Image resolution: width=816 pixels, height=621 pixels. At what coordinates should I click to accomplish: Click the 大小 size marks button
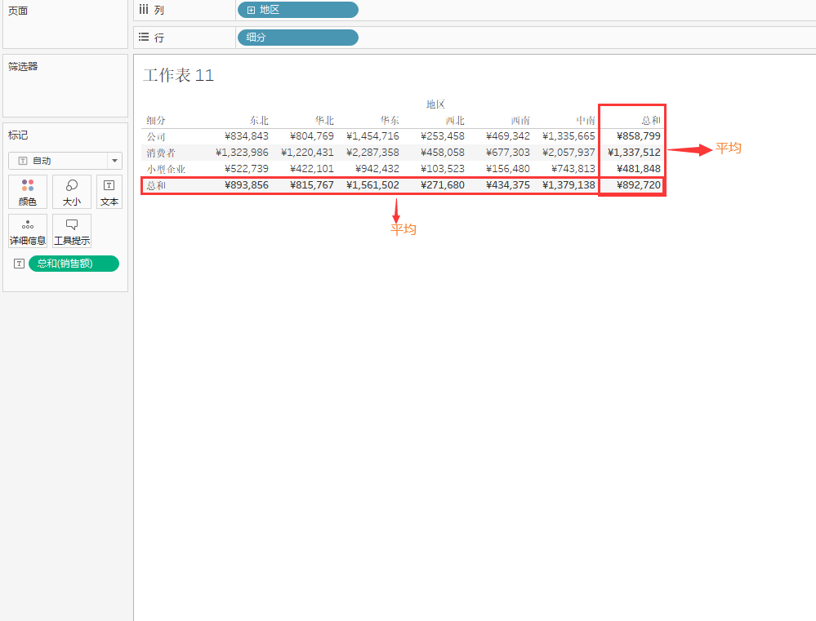click(x=72, y=192)
